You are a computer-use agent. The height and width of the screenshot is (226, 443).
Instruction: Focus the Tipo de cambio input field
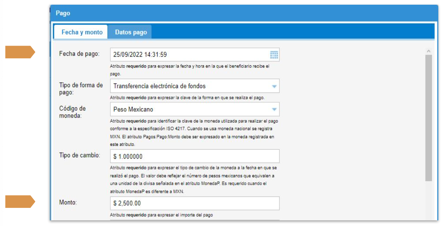click(195, 156)
